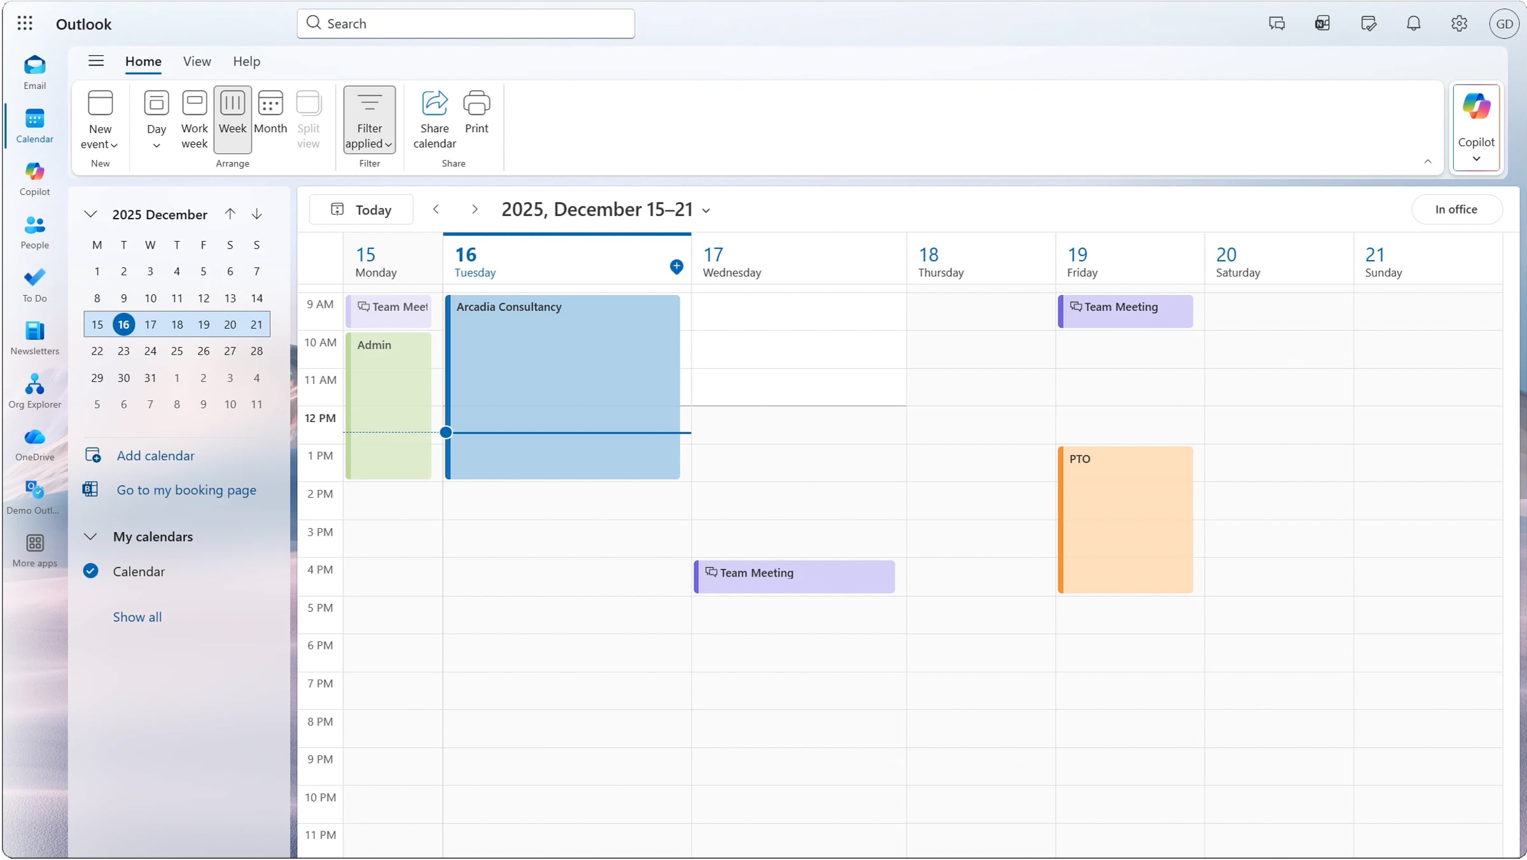Open the OneNote feed icon in header
The width and height of the screenshot is (1527, 860).
pos(1322,24)
